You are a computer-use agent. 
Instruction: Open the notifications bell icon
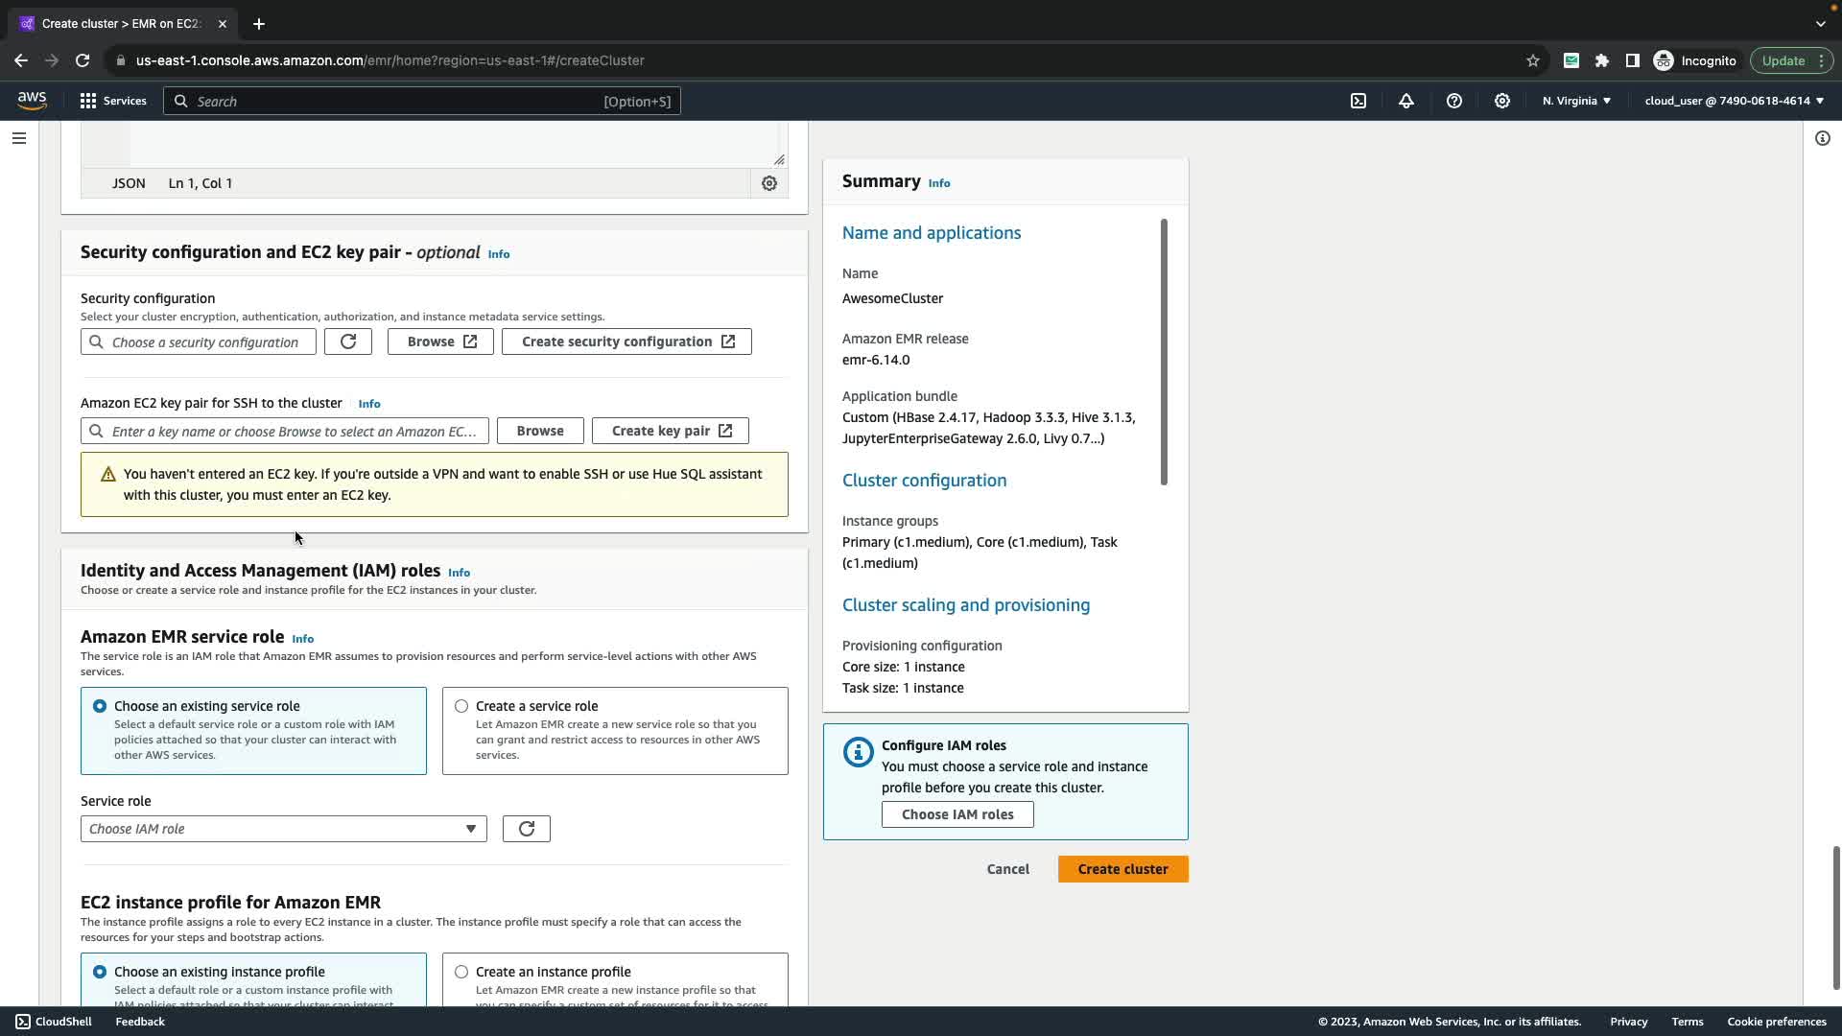[x=1406, y=101]
